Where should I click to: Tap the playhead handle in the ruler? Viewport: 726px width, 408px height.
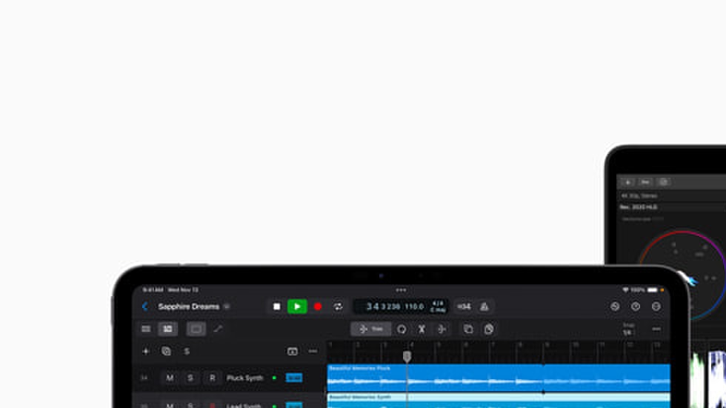click(407, 356)
